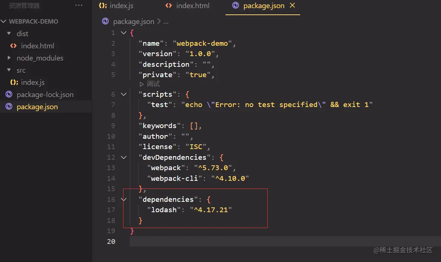Image resolution: width=441 pixels, height=262 pixels.
Task: Click line number 7 in the gutter
Action: pyautogui.click(x=113, y=105)
